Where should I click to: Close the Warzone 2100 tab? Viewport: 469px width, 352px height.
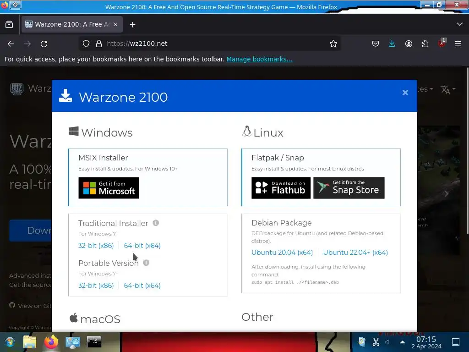115,24
